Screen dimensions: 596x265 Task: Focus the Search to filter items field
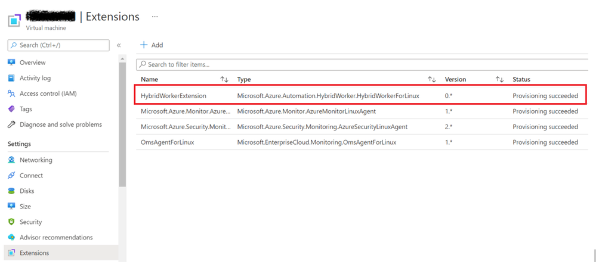coord(362,64)
